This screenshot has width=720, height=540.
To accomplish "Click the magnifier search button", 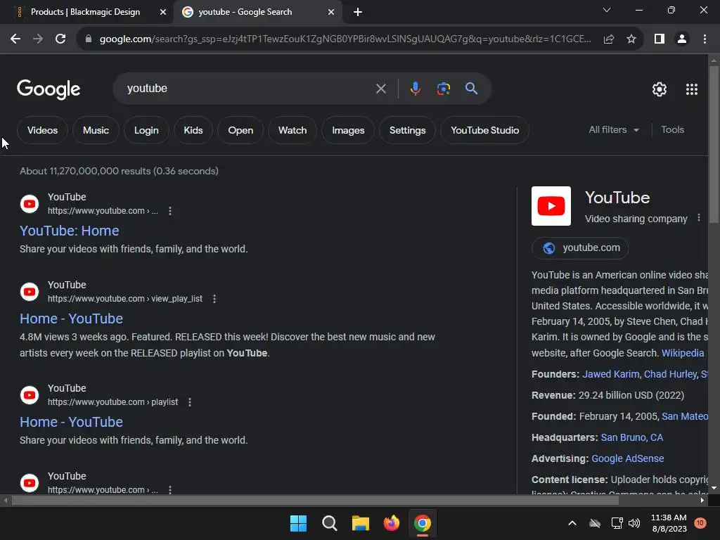I will coord(471,89).
